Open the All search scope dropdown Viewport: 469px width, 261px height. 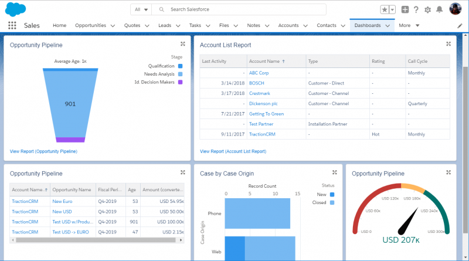tap(141, 9)
